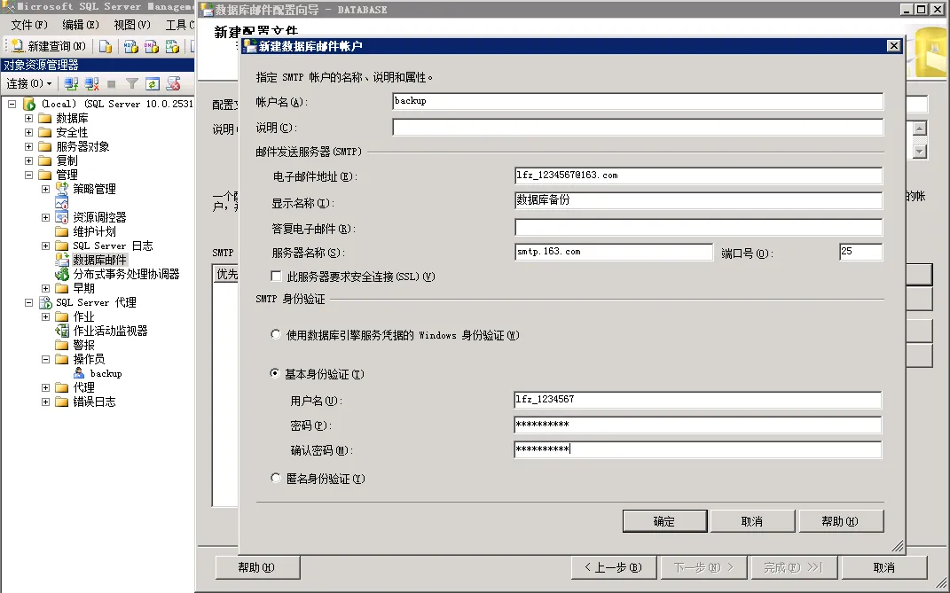Screen dimensions: 950x593
Task: Click the new mail account dialog title icon
Action: [249, 46]
